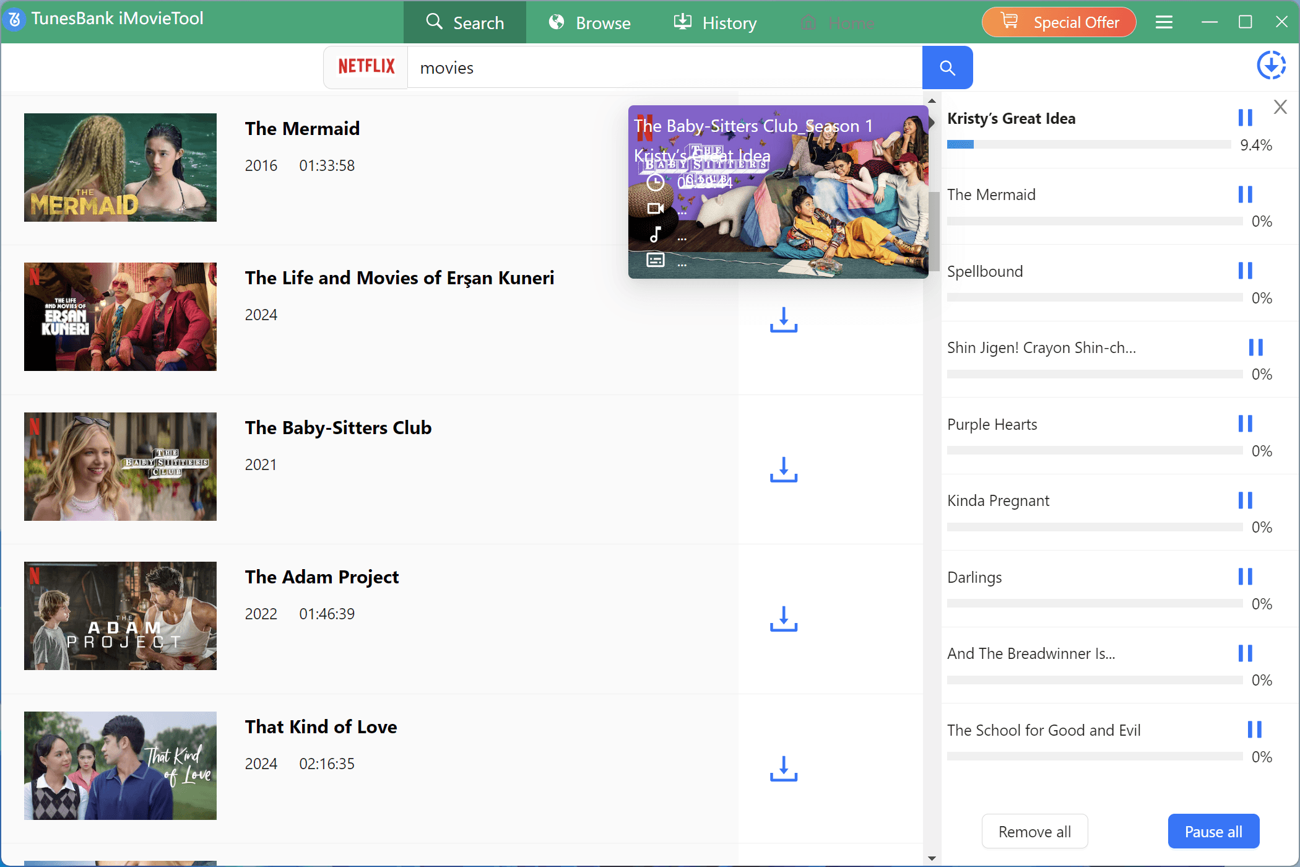Open The Adam Project thumbnail
The width and height of the screenshot is (1300, 867).
click(x=120, y=616)
